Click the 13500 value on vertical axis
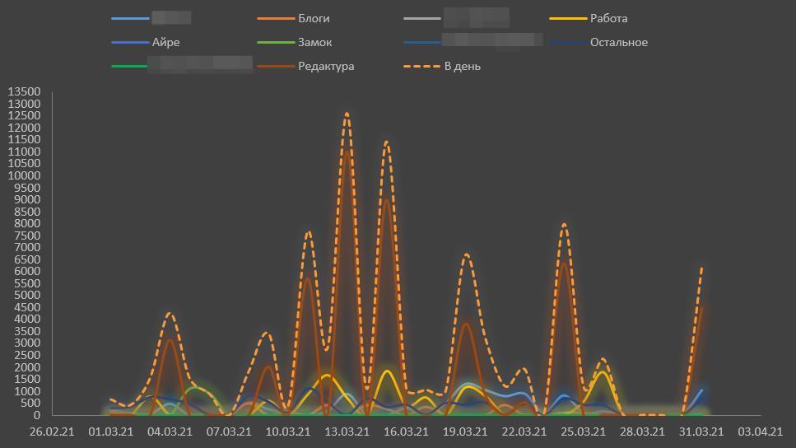Image resolution: width=796 pixels, height=448 pixels. [24, 91]
